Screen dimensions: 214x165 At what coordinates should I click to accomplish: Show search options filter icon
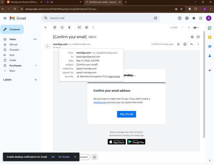point(155,18)
